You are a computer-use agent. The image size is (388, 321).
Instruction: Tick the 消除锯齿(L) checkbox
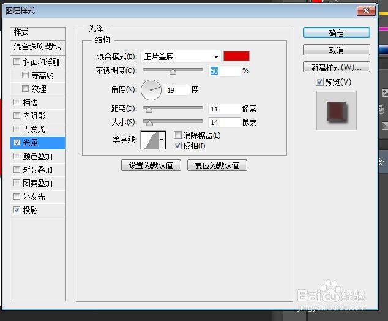click(177, 135)
